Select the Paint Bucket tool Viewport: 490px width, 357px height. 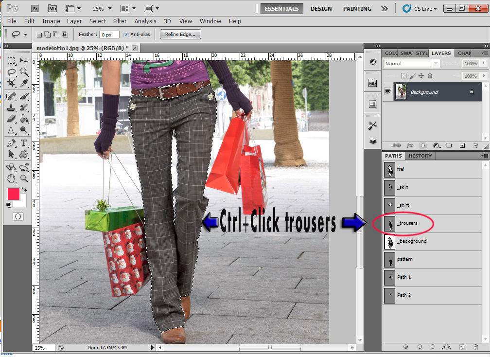[x=24, y=119]
